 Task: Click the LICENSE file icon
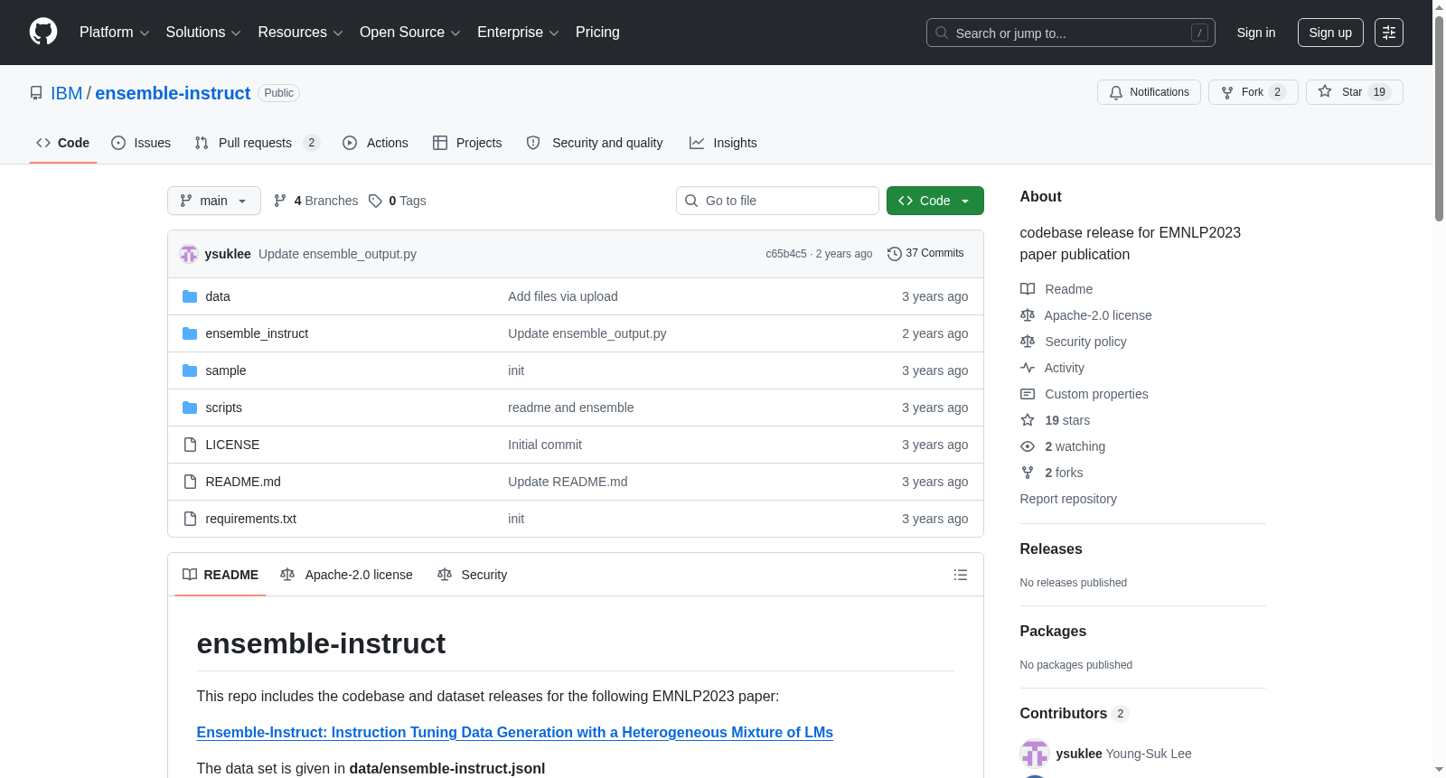[190, 445]
